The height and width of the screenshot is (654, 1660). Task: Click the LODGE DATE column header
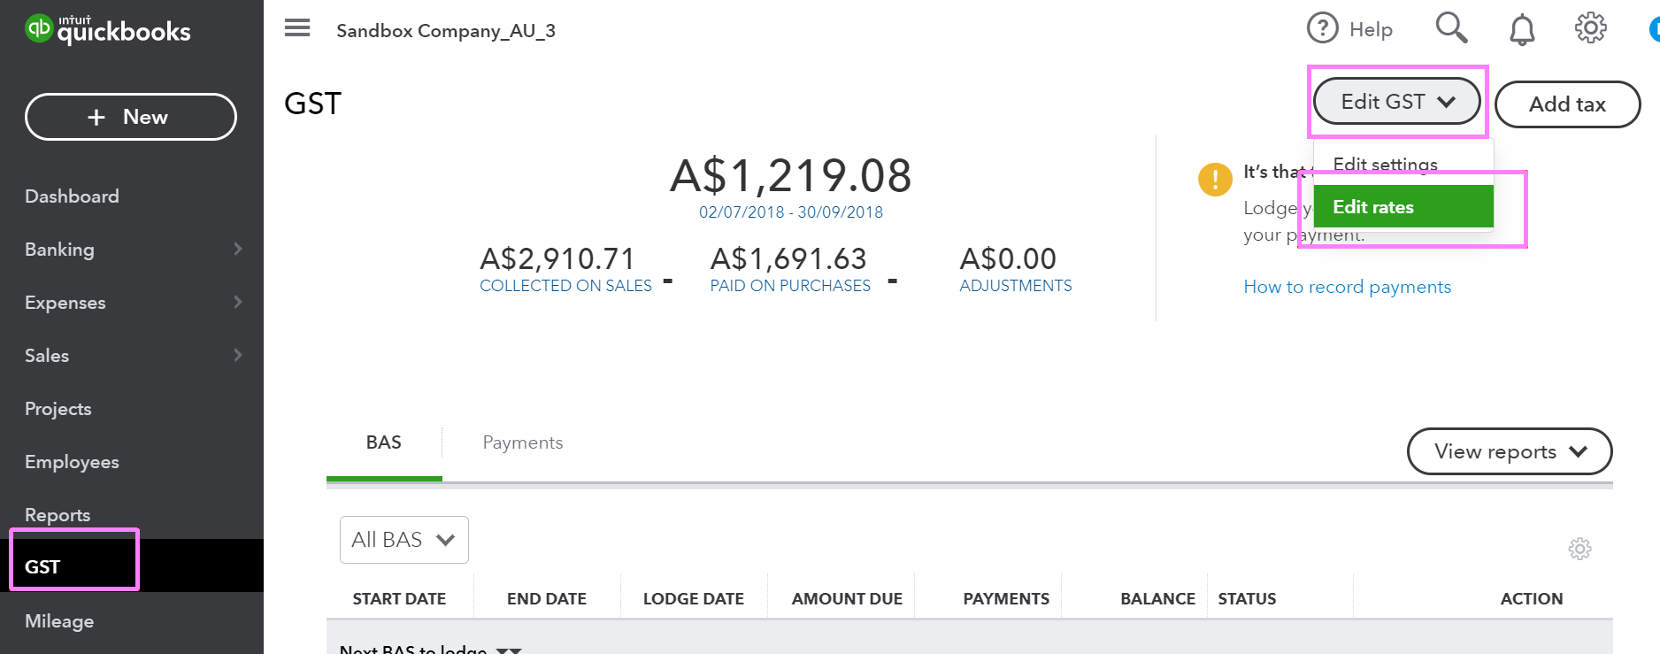(694, 599)
